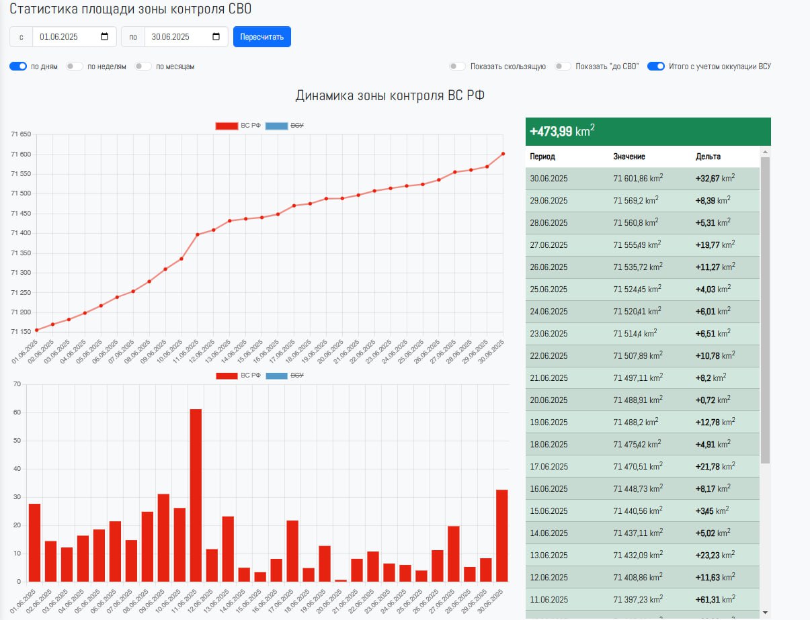Screen dimensions: 810x620
Task: Open calendar picker in start date field
Action: 104,37
